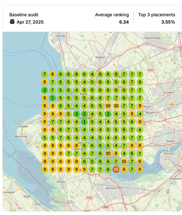Click the Baseline audit heading

24,15
